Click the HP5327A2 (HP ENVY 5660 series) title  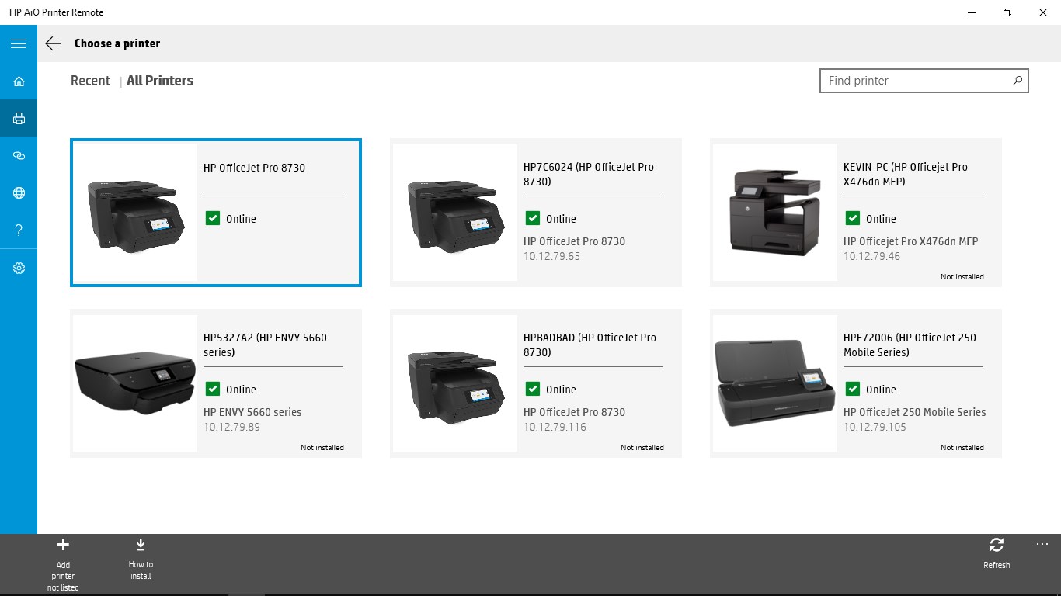pyautogui.click(x=265, y=345)
